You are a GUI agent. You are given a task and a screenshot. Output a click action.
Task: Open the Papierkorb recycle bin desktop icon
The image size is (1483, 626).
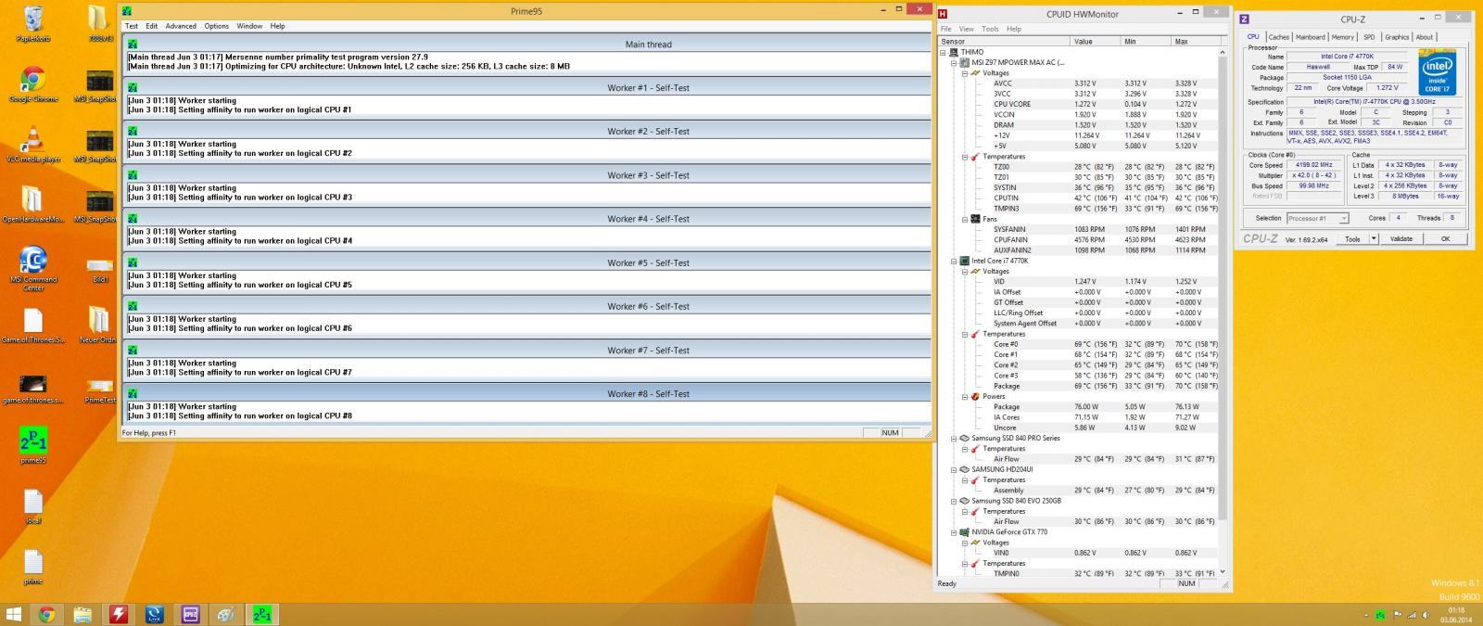pos(33,23)
